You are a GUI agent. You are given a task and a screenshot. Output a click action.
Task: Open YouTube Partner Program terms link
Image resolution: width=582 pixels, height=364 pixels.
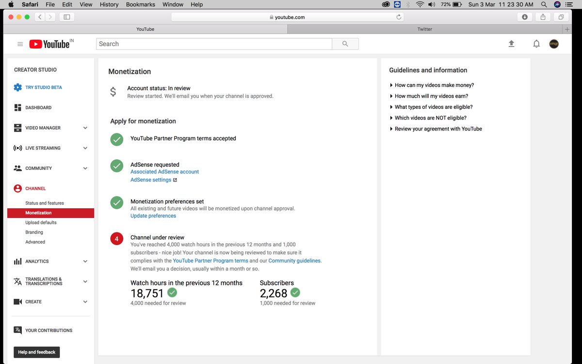click(210, 261)
